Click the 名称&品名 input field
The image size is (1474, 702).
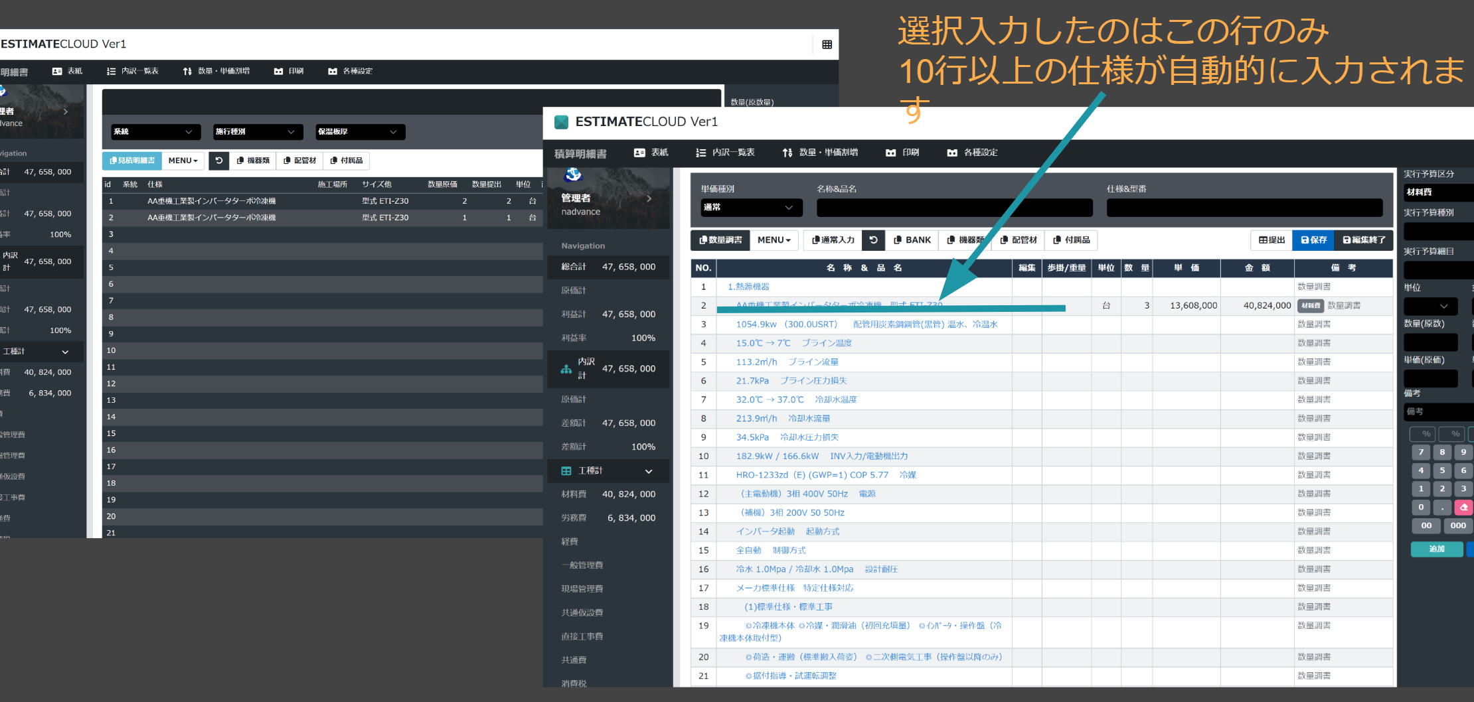(x=954, y=208)
